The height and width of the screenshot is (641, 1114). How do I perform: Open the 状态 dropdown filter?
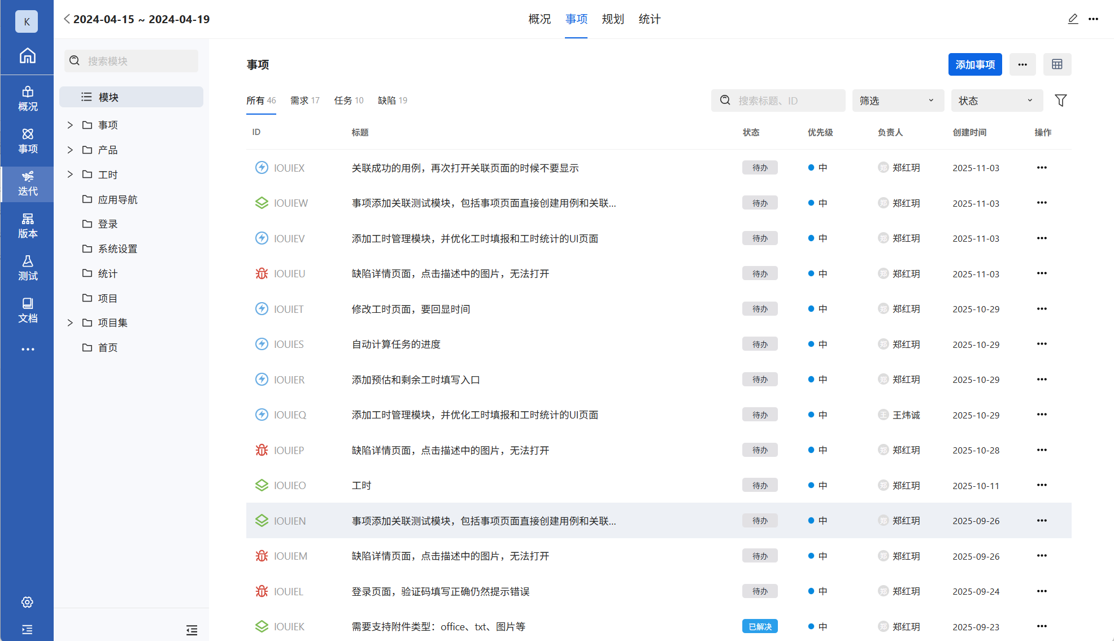[x=996, y=101]
